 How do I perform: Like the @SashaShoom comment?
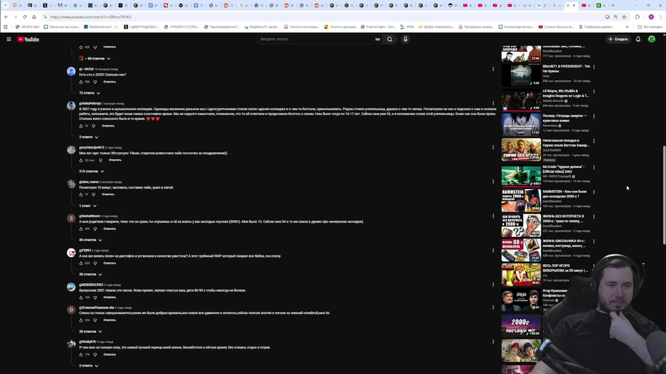click(81, 229)
